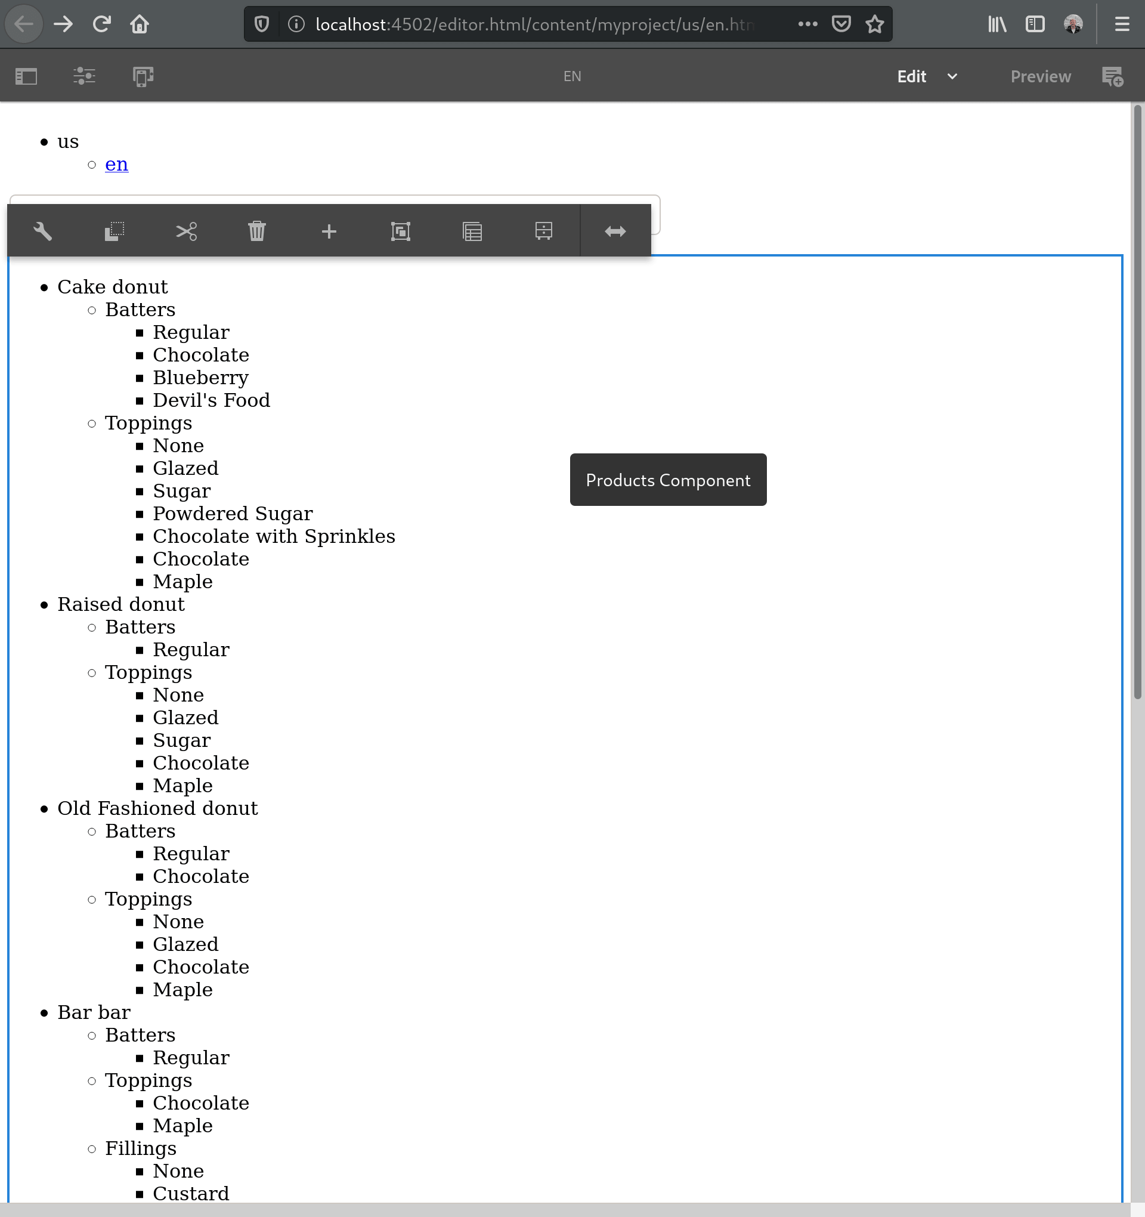Image resolution: width=1145 pixels, height=1217 pixels.
Task: Click the EN page title
Action: pyautogui.click(x=572, y=76)
